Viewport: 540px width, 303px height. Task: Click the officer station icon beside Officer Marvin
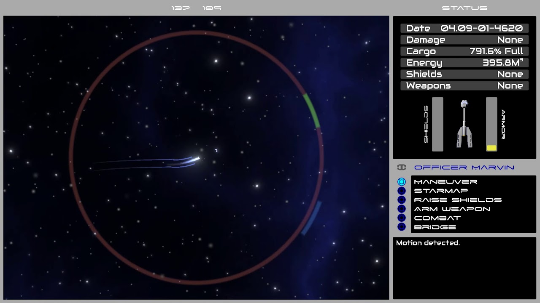coord(402,167)
